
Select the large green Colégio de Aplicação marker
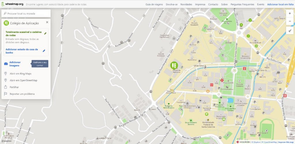coord(174,65)
